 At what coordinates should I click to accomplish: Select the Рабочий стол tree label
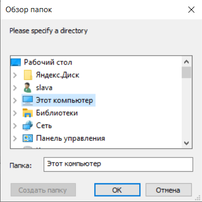click(x=48, y=62)
